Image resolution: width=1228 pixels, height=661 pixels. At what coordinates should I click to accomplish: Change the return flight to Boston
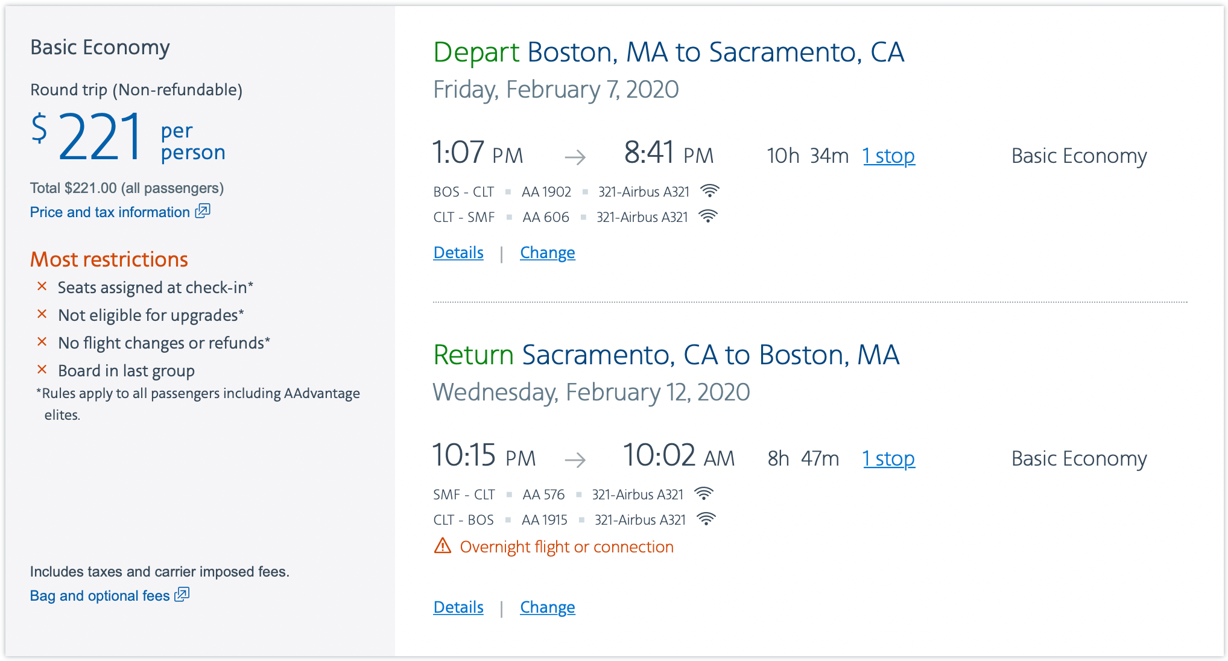click(548, 607)
